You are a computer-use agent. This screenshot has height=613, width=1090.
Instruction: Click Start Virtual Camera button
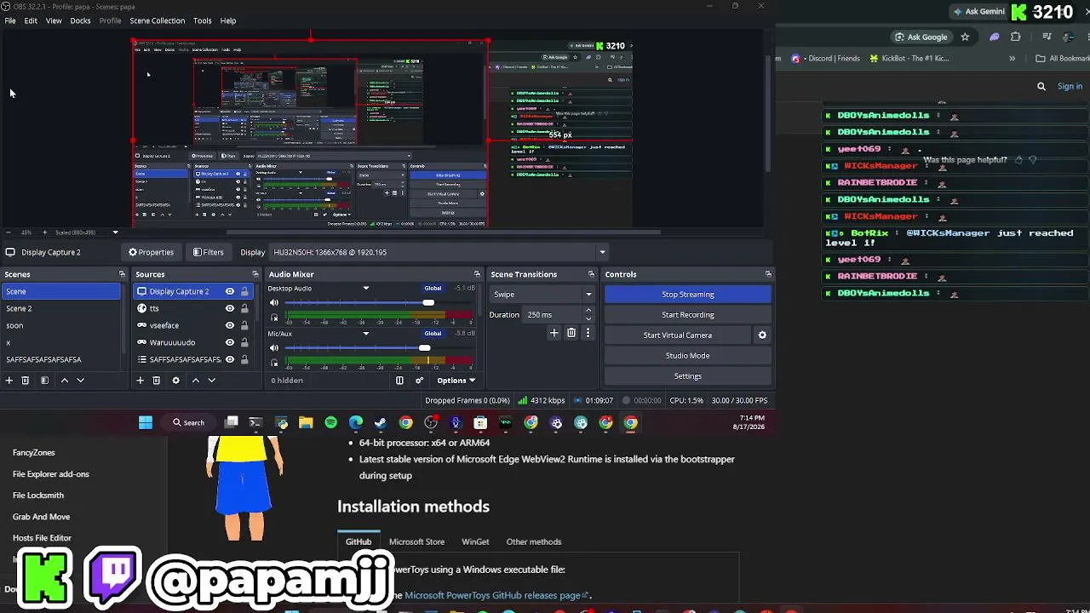coord(678,335)
